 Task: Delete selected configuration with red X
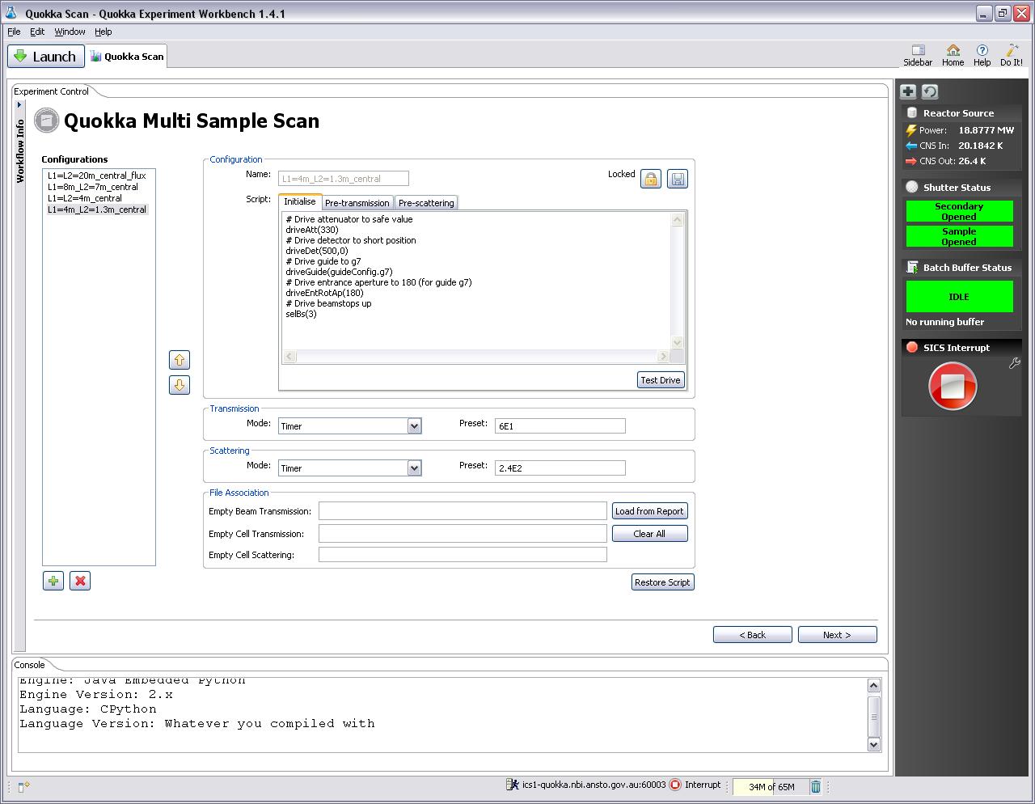(x=80, y=581)
